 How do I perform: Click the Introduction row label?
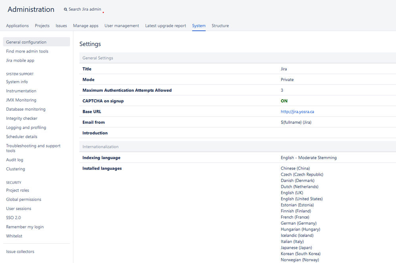tap(95, 133)
